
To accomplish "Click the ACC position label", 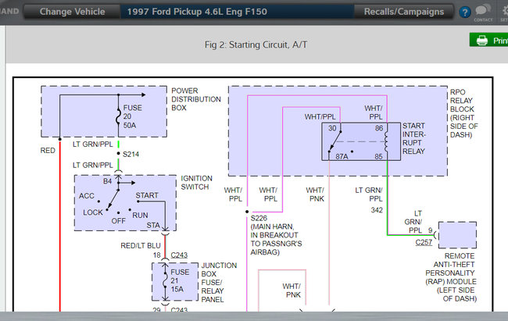I will (87, 196).
